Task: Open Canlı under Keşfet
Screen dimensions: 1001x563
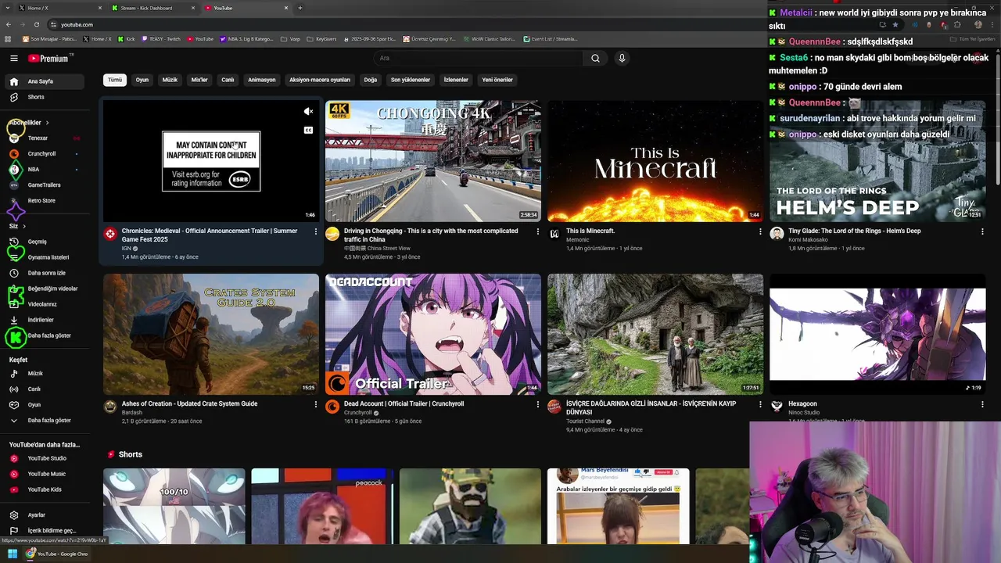Action: click(x=45, y=389)
